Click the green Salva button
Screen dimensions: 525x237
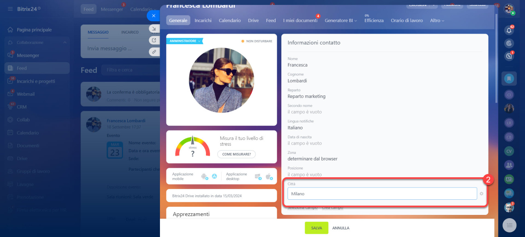point(316,228)
